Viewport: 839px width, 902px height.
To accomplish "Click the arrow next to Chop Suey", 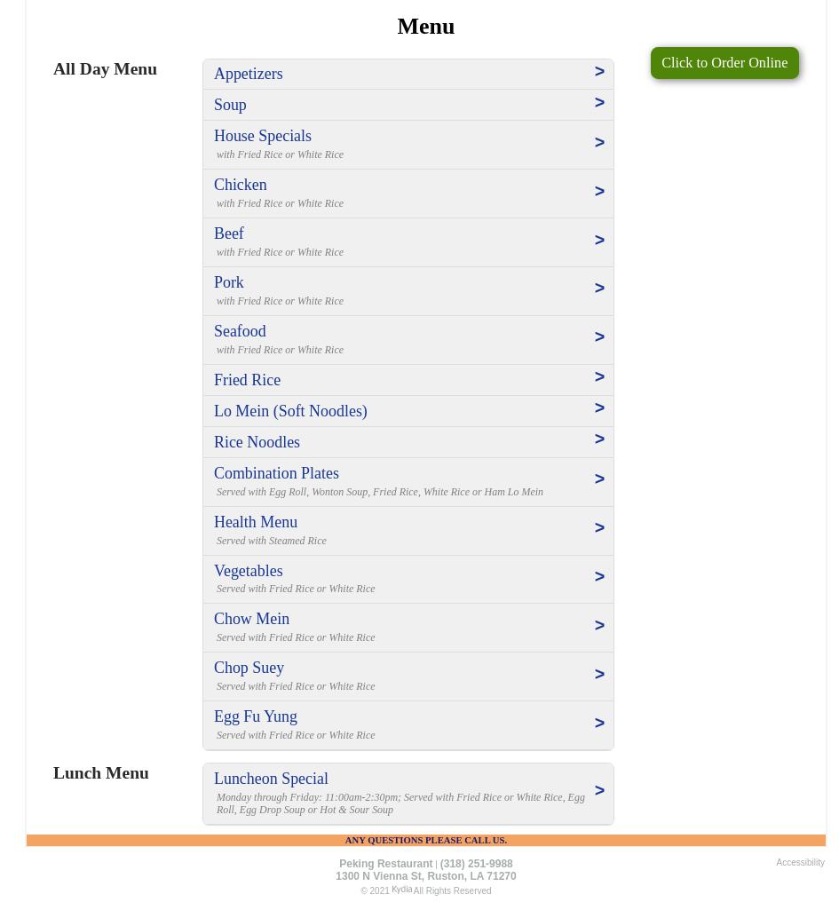I will tap(599, 675).
